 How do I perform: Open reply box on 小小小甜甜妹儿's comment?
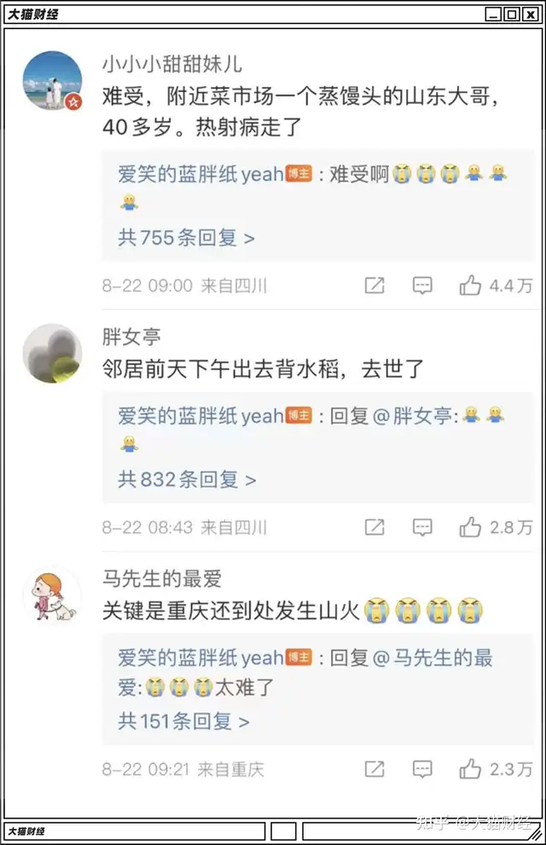point(422,285)
